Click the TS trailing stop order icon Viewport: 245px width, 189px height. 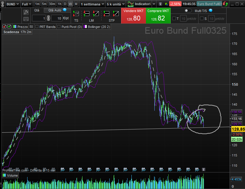click(x=76, y=14)
